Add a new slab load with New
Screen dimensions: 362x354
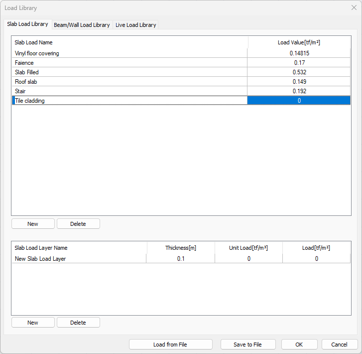33,224
